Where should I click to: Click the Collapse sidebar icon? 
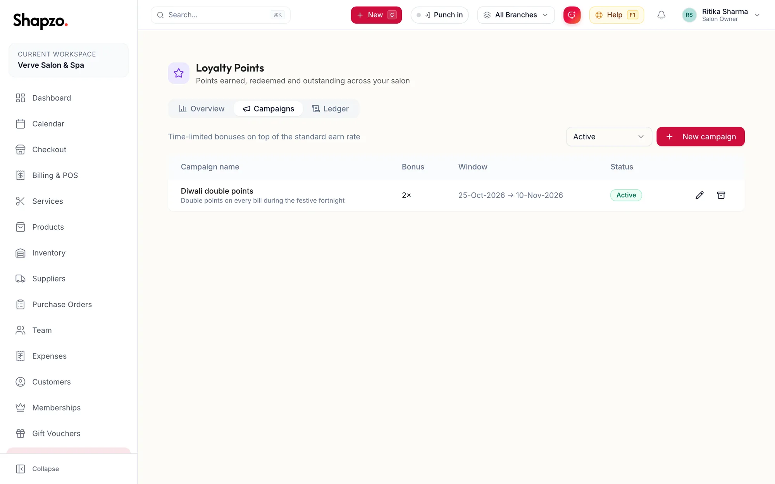[x=21, y=469]
